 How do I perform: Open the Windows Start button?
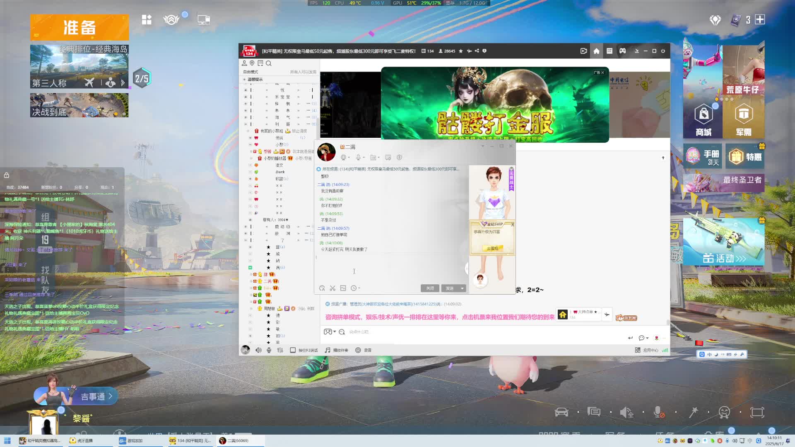tap(7, 441)
